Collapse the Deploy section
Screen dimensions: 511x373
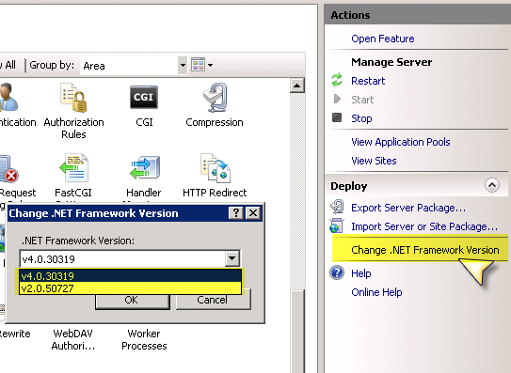492,185
